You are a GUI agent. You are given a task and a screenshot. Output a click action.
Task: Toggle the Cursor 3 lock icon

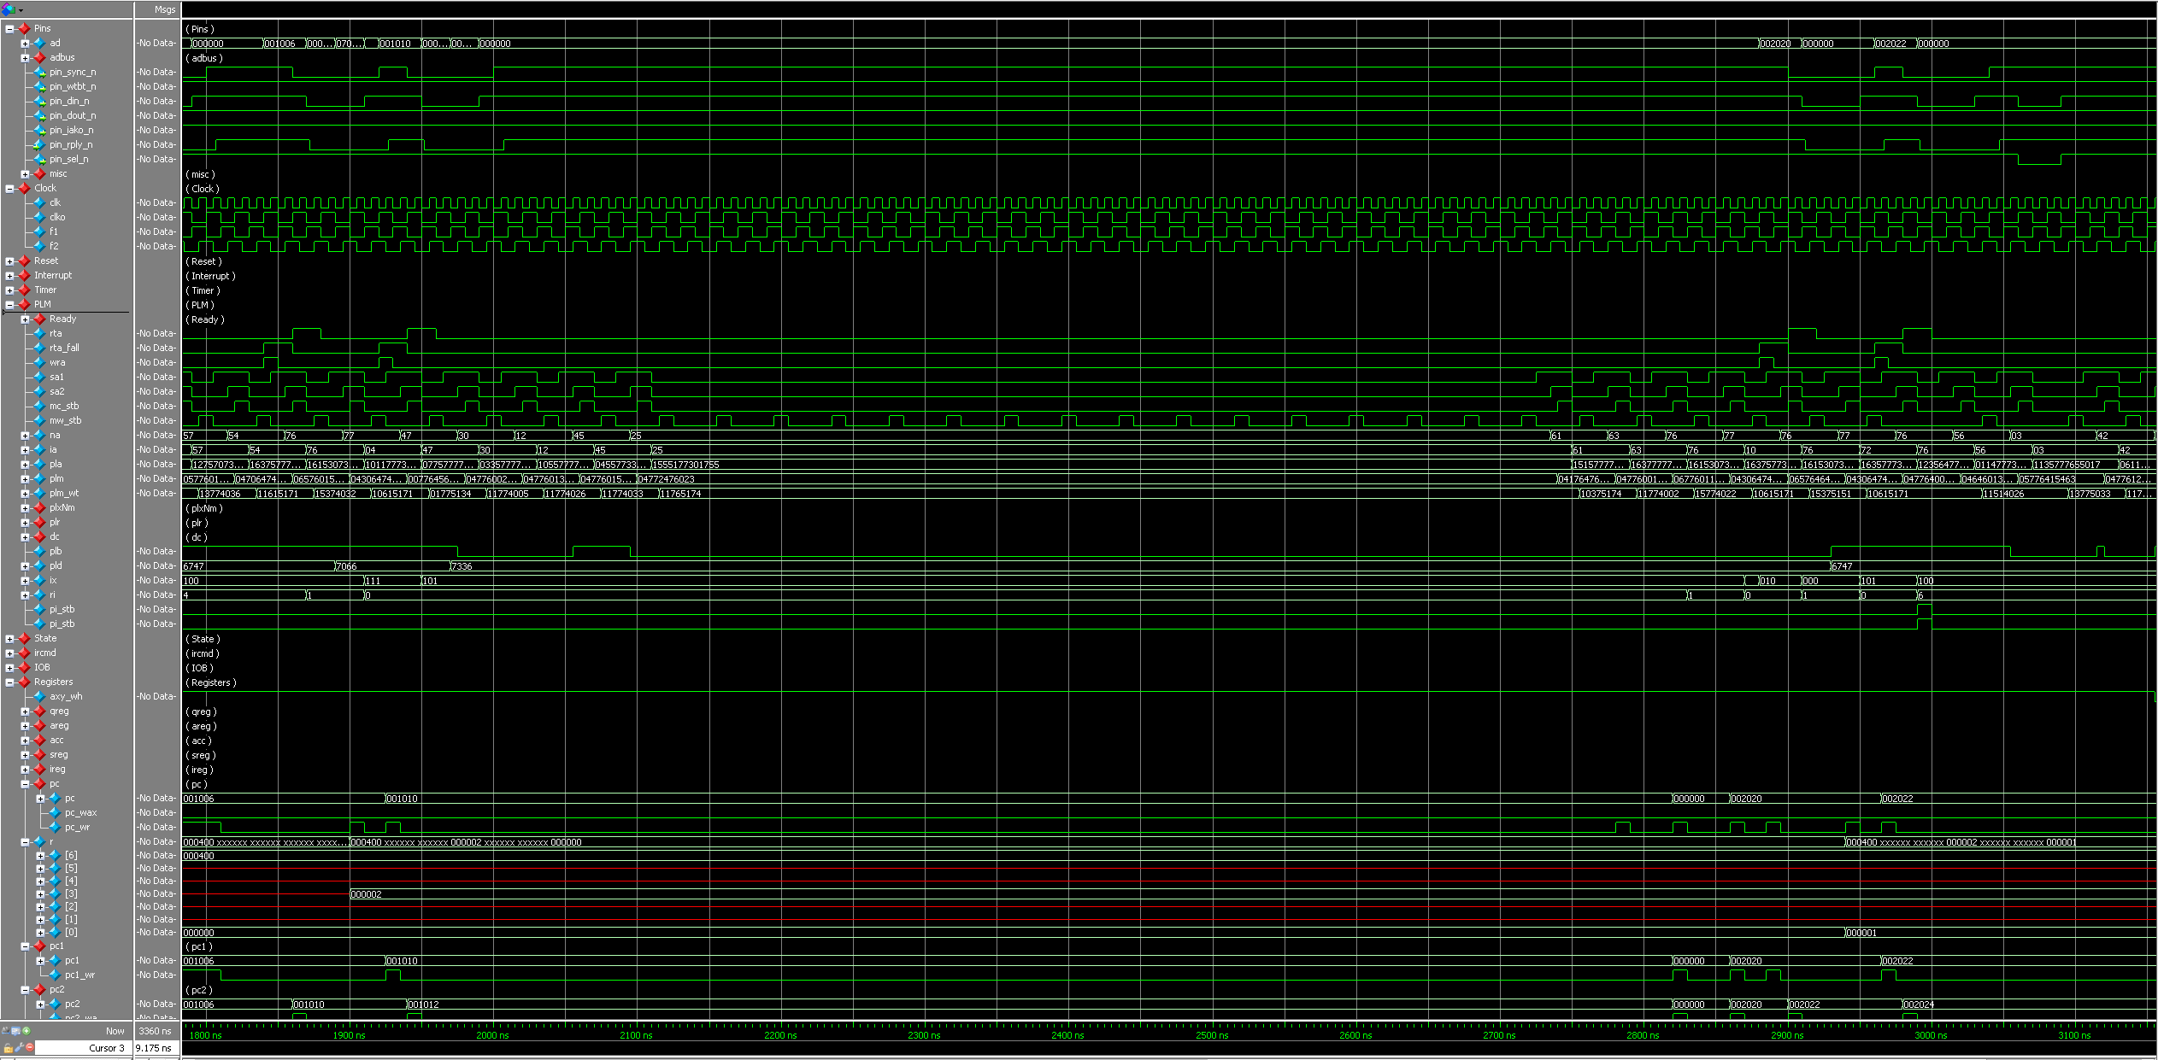[x=9, y=1048]
